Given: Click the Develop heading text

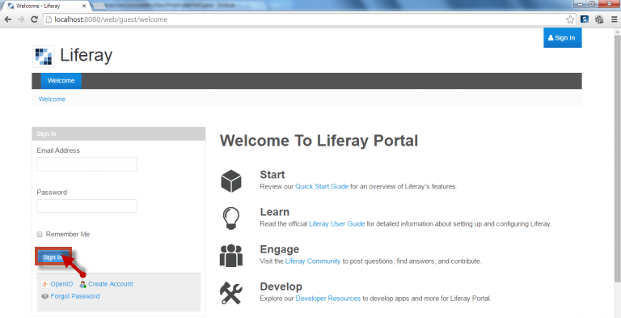Looking at the screenshot, I should click(x=281, y=286).
